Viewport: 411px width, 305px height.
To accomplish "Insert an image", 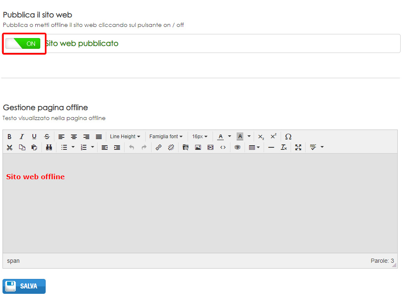I will (x=198, y=148).
